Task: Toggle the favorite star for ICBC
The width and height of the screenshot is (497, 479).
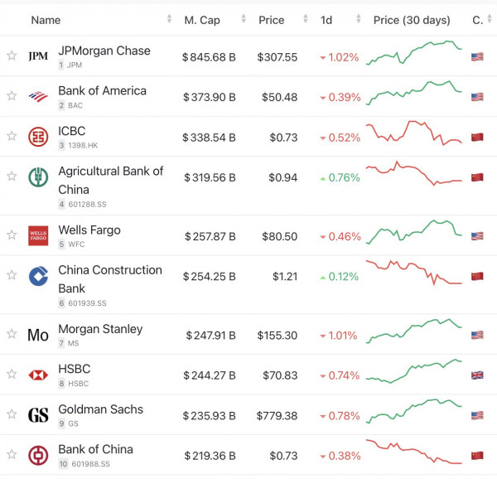Action: tap(12, 137)
